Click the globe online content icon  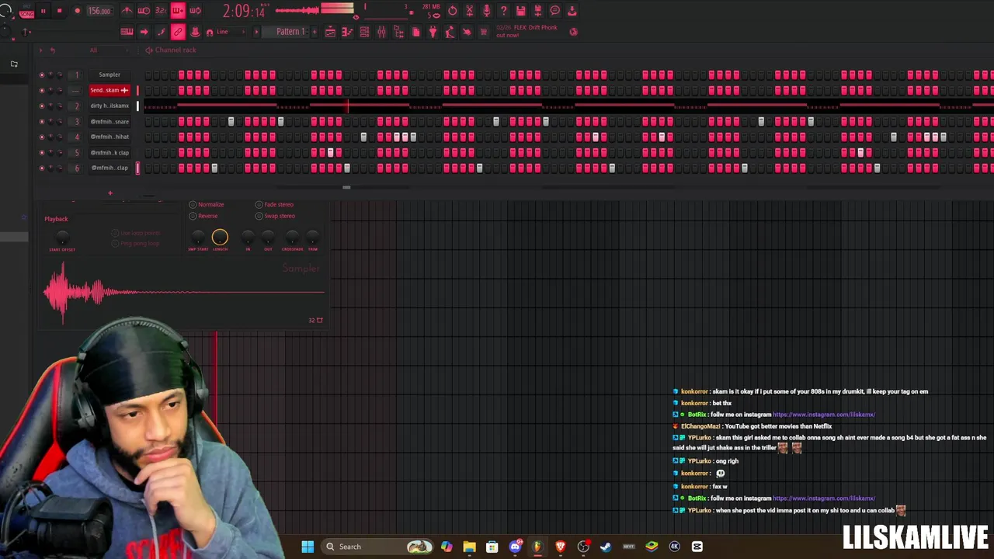pos(573,32)
